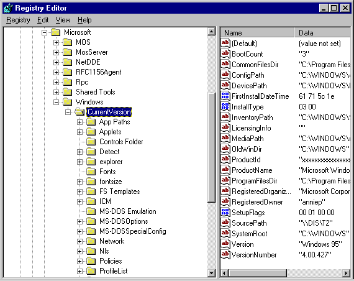The image size is (354, 281).
Task: Click the ConfigPath string value icon
Action: tap(225, 75)
